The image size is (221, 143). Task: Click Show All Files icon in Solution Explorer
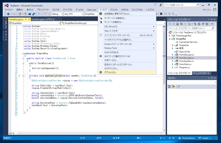tap(207, 24)
